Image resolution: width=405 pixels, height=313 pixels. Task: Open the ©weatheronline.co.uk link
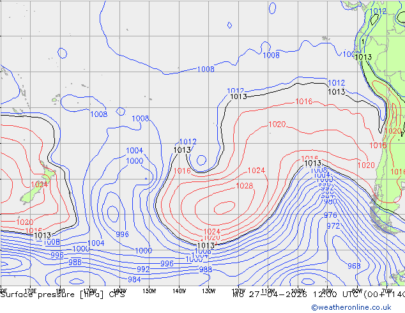pyautogui.click(x=351, y=307)
